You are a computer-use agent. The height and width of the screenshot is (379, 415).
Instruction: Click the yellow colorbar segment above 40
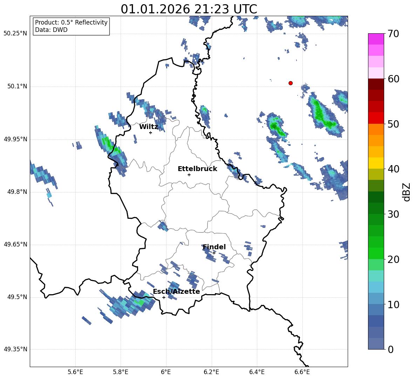pyautogui.click(x=376, y=163)
